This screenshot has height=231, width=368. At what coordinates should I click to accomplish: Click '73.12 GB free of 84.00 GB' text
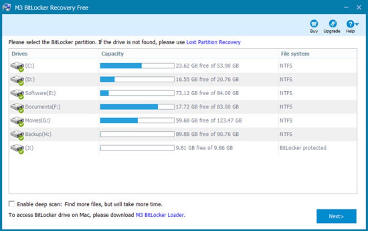[207, 93]
